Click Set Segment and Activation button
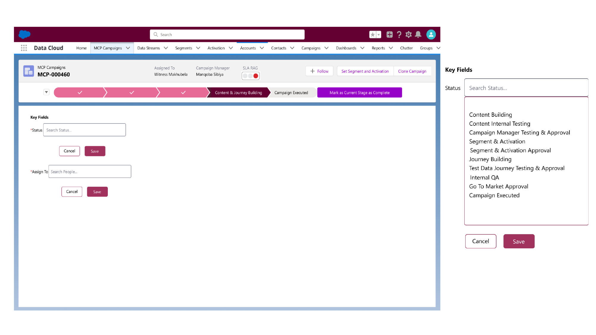596x335 pixels. 365,71
